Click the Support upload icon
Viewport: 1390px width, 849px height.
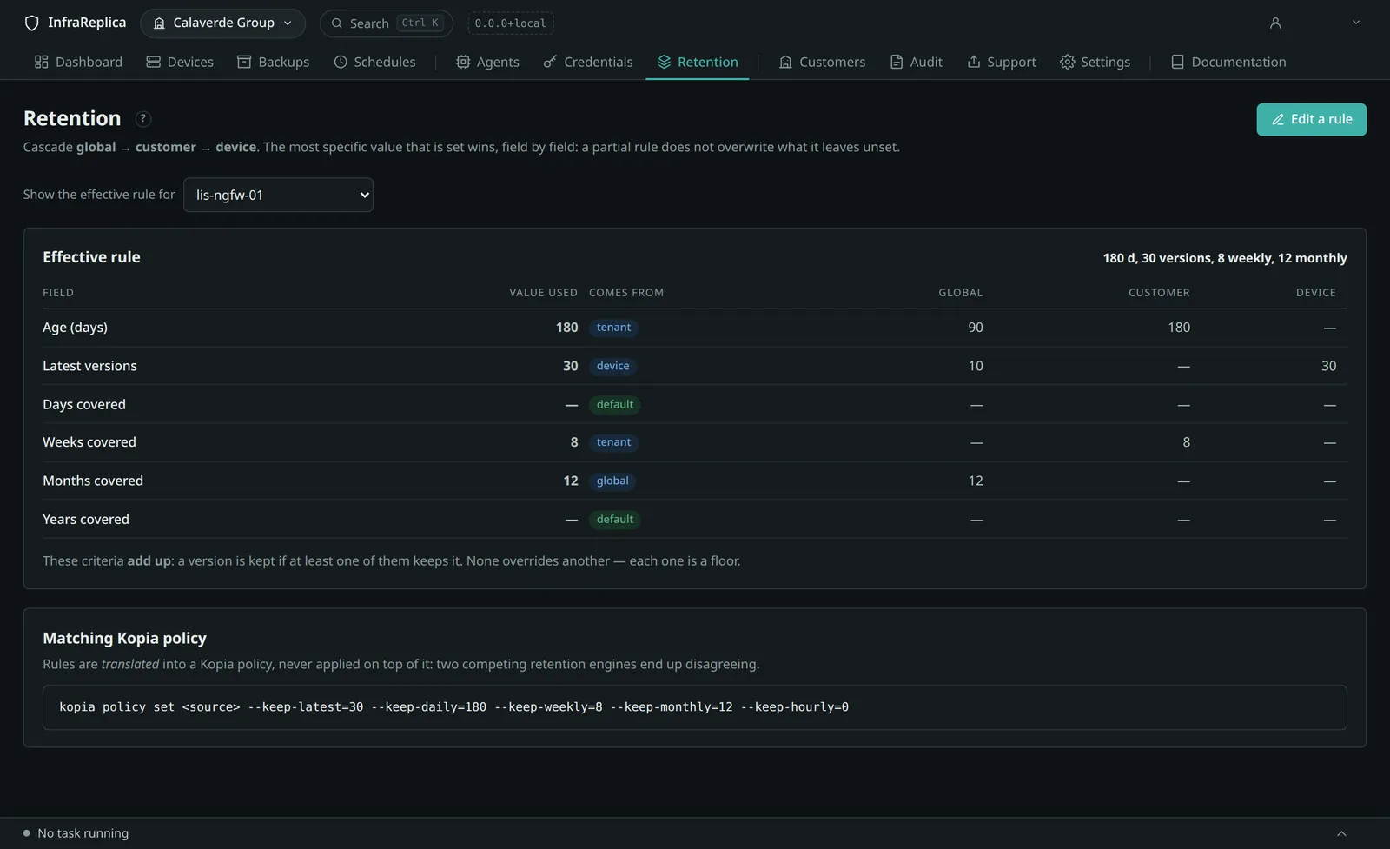pos(974,62)
